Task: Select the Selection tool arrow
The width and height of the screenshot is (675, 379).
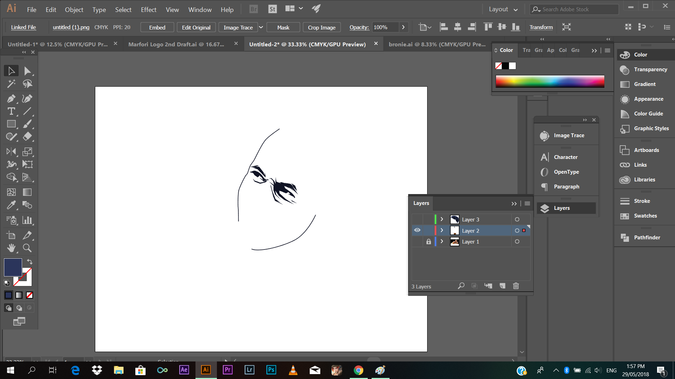Action: (11, 71)
